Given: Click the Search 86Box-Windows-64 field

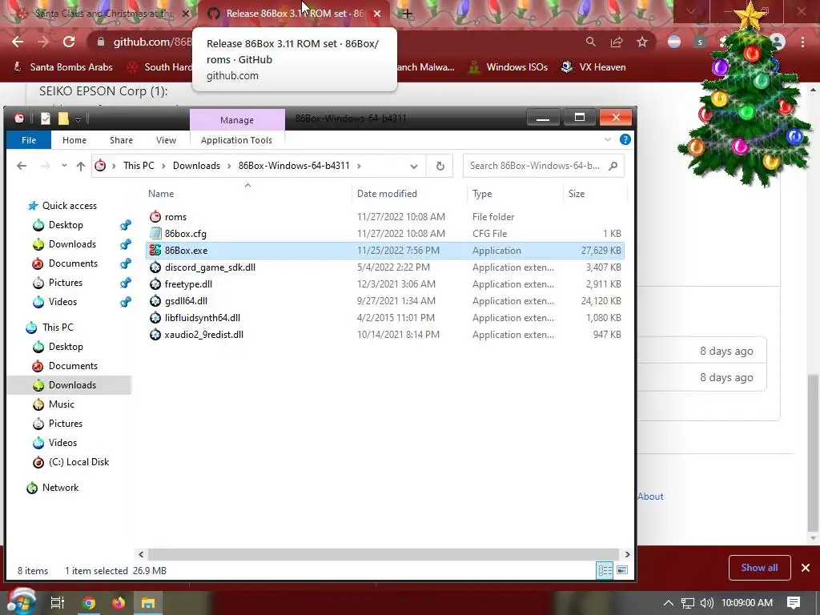Looking at the screenshot, I should [544, 166].
